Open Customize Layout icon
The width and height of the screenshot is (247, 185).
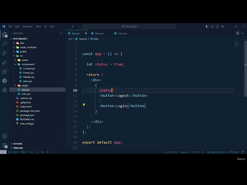pos(222,27)
